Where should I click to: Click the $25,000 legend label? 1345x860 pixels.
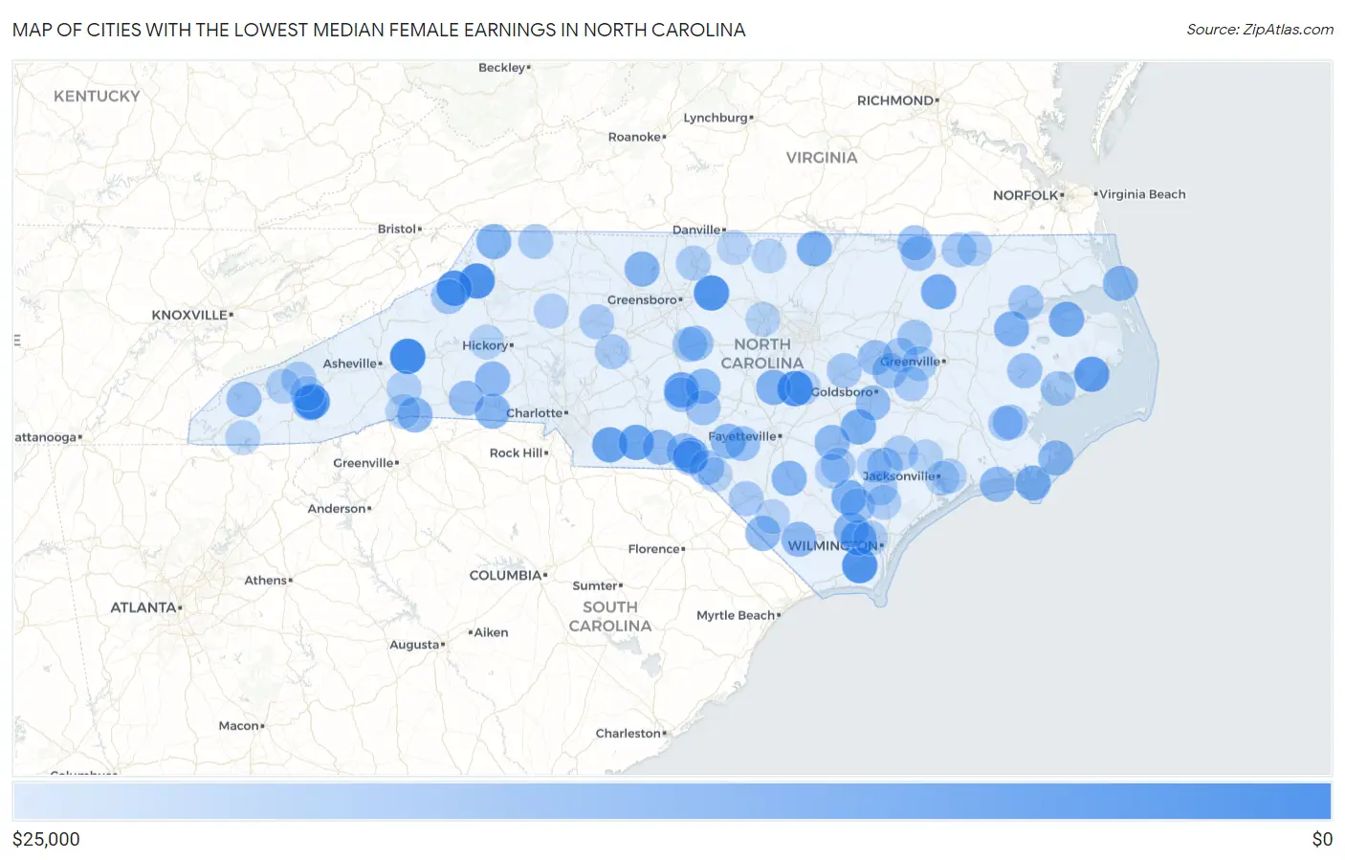pyautogui.click(x=46, y=839)
